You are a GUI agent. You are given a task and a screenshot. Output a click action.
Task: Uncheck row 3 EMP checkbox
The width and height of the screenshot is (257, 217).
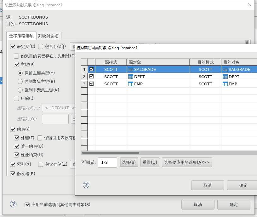91,83
